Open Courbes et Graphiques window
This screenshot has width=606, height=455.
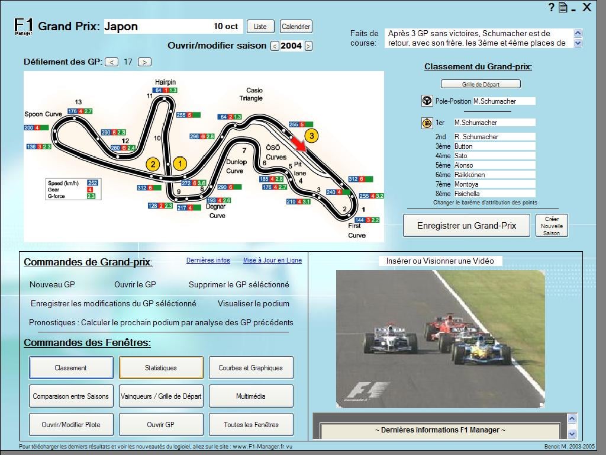click(251, 368)
